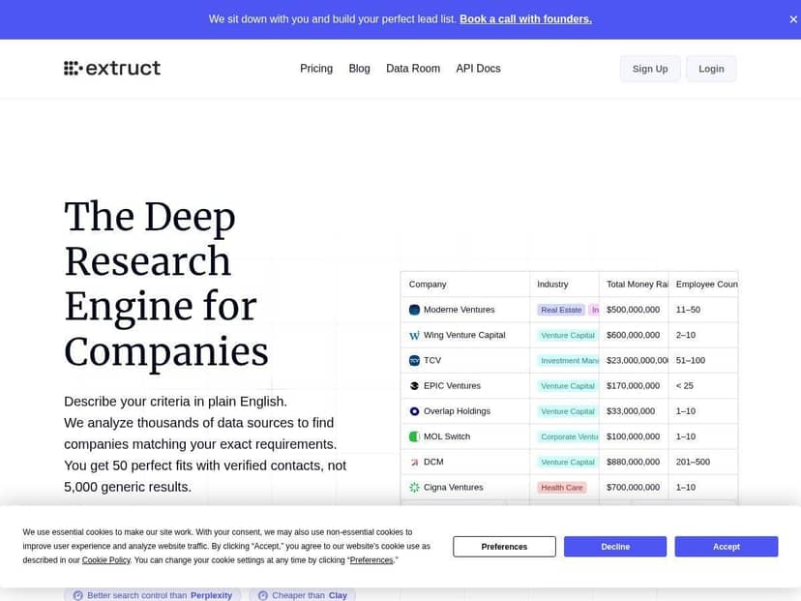Click the Sign Up button

(x=650, y=69)
